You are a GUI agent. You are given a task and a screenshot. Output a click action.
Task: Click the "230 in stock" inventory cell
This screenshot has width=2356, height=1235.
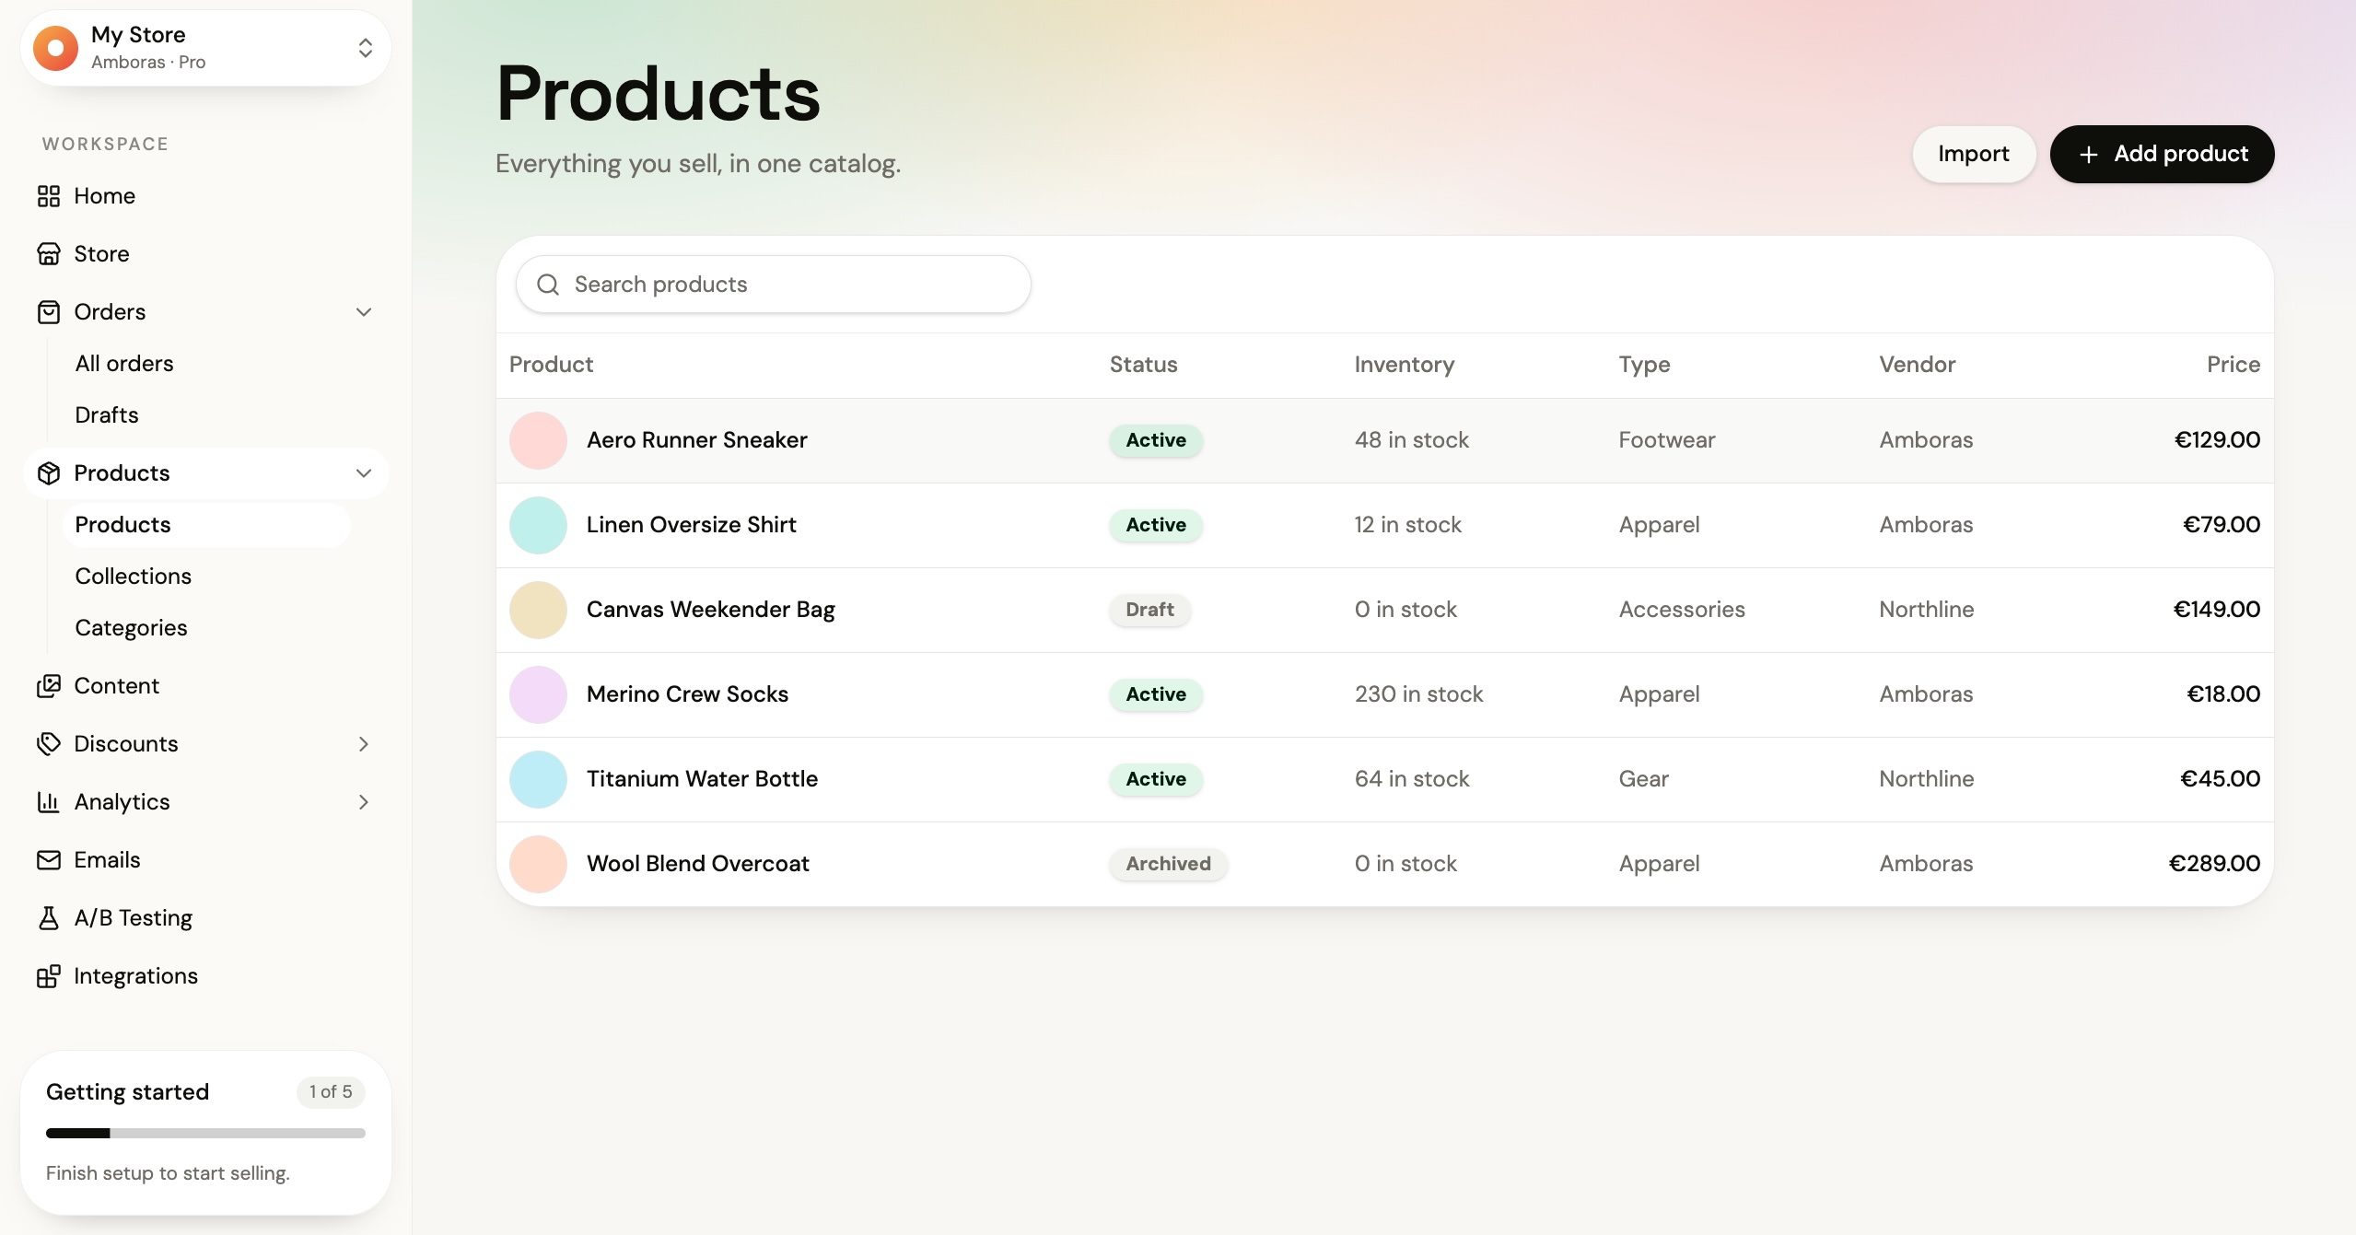tap(1419, 694)
